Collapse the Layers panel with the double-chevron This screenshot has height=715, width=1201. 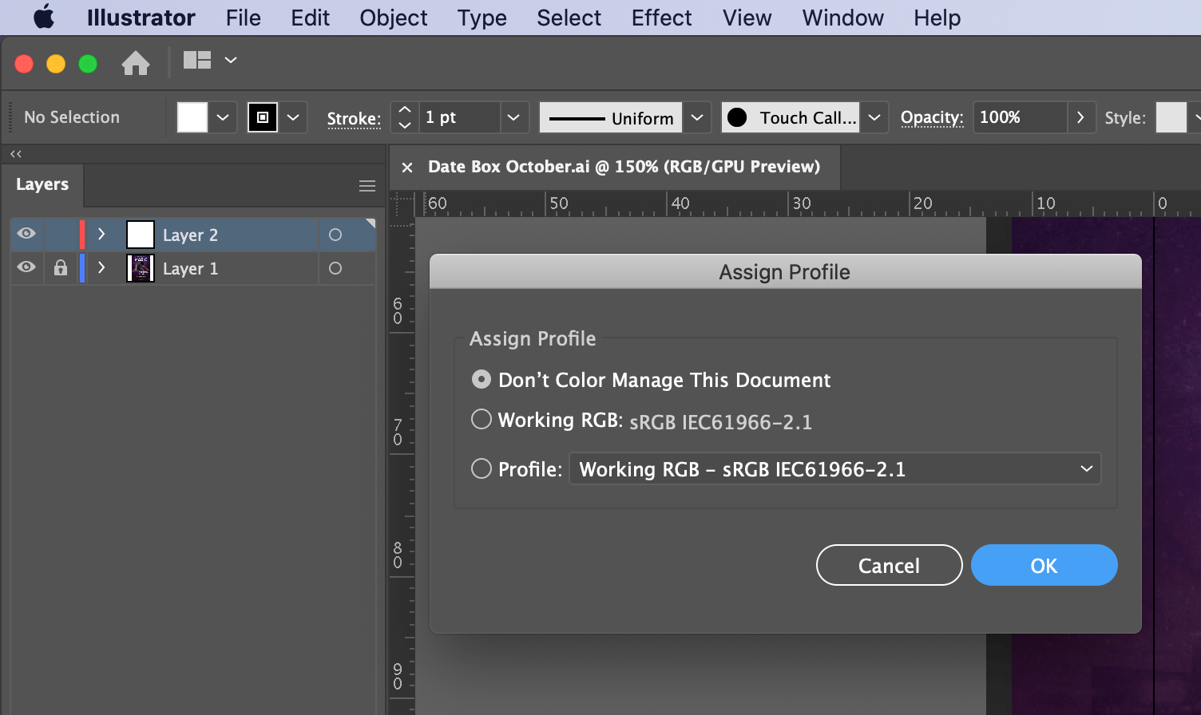(15, 153)
